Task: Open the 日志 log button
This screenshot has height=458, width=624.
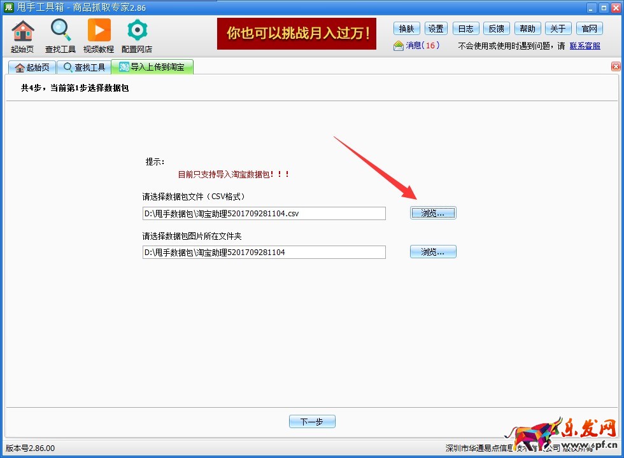Action: 466,29
